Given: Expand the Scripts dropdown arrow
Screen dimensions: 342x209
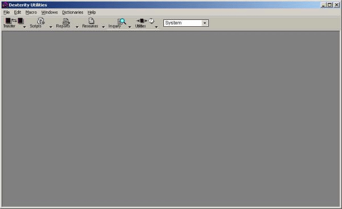Looking at the screenshot, I should coord(51,27).
